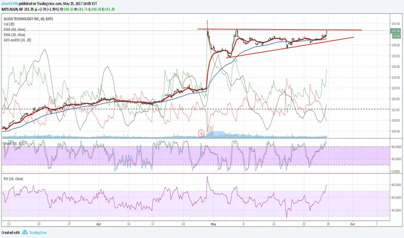Click the countdown label under price tag
Screen dimensions: 404x238
tap(396, 36)
